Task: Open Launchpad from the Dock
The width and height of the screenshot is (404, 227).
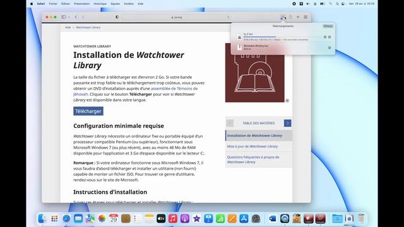Action: (54, 219)
